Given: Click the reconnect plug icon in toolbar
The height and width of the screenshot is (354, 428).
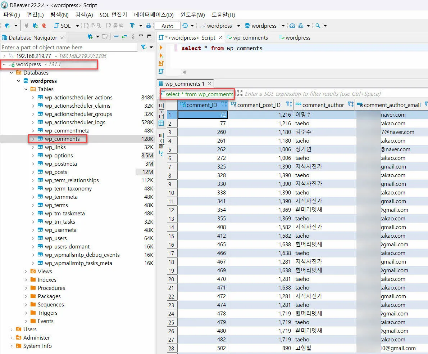Looking at the screenshot, I should coord(35,26).
